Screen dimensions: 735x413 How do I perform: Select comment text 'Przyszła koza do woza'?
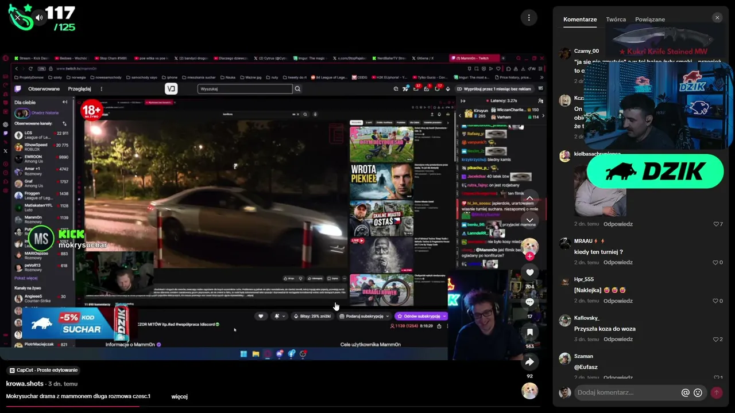pyautogui.click(x=605, y=329)
